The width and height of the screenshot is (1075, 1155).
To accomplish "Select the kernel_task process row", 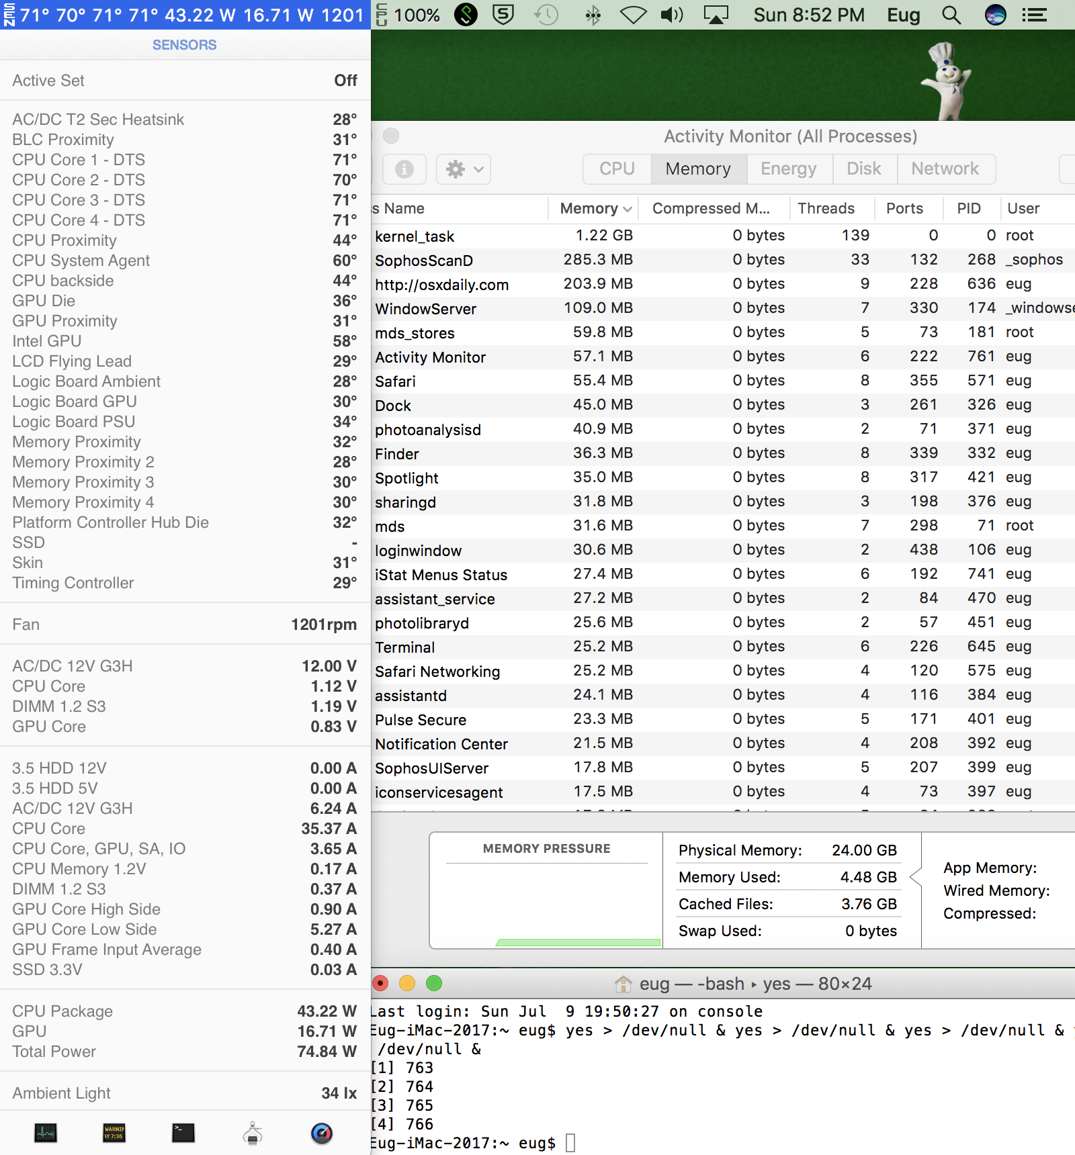I will [723, 236].
